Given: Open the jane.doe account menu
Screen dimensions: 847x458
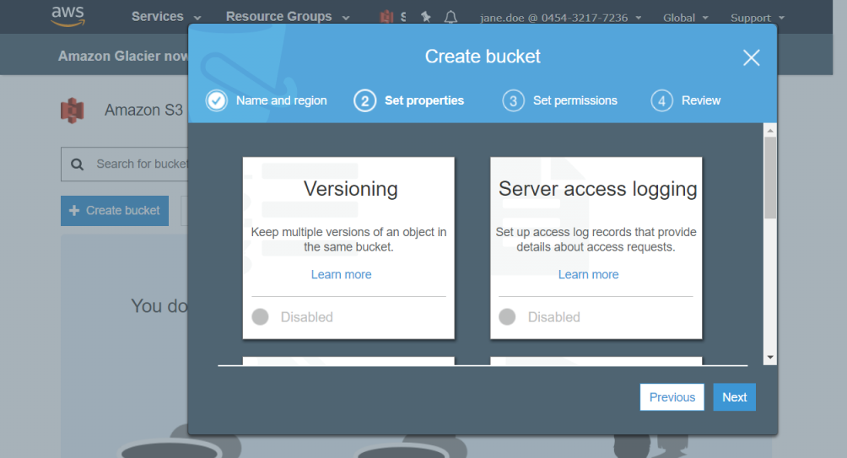Looking at the screenshot, I should tap(561, 18).
